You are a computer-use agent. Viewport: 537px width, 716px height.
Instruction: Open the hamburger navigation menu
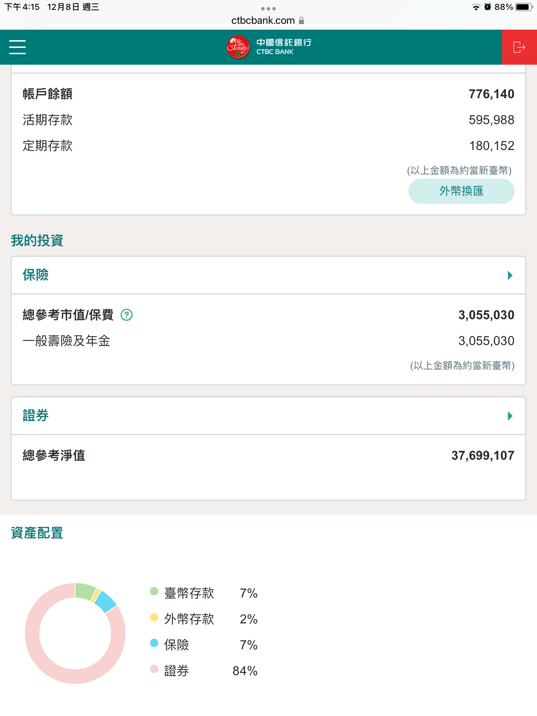point(17,47)
